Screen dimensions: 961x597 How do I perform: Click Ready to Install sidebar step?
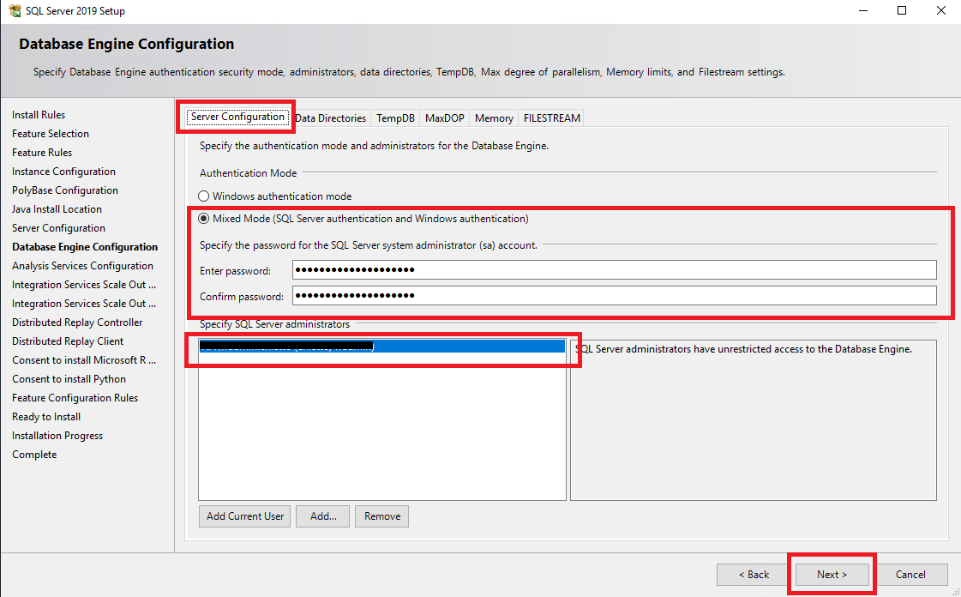pyautogui.click(x=46, y=417)
